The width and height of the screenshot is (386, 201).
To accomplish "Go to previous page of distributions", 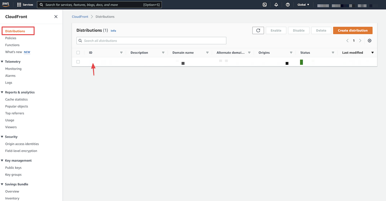I will click(x=347, y=41).
